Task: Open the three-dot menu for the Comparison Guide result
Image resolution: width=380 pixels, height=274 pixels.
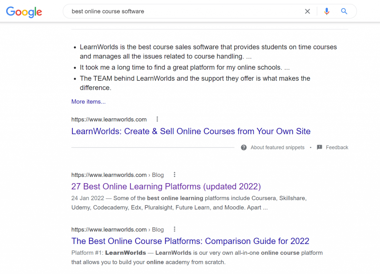Action: coord(174,229)
